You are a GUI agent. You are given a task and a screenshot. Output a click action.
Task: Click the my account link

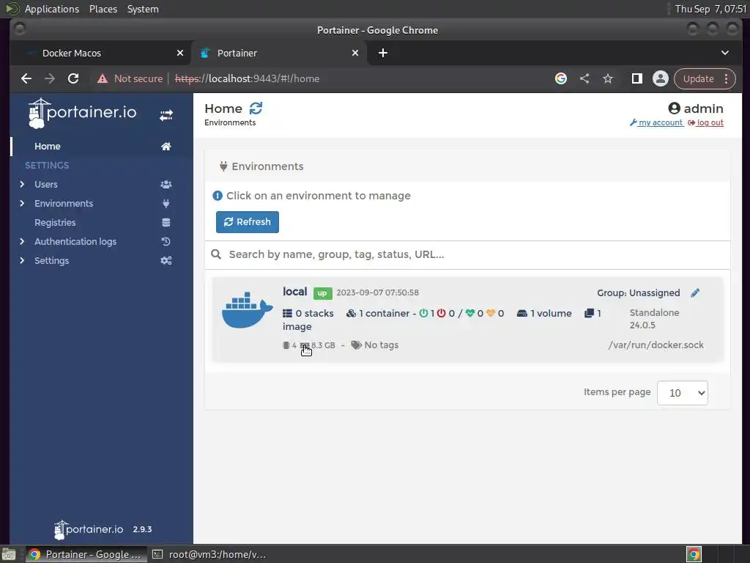(x=657, y=122)
